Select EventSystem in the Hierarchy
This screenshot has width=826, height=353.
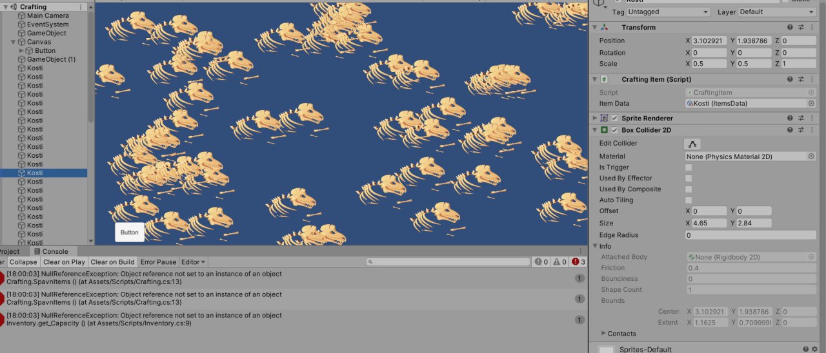click(x=48, y=24)
